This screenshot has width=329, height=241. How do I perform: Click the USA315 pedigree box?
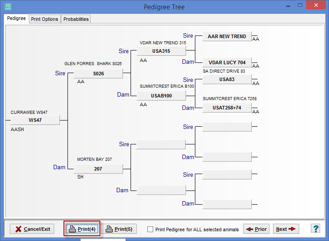tap(161, 51)
